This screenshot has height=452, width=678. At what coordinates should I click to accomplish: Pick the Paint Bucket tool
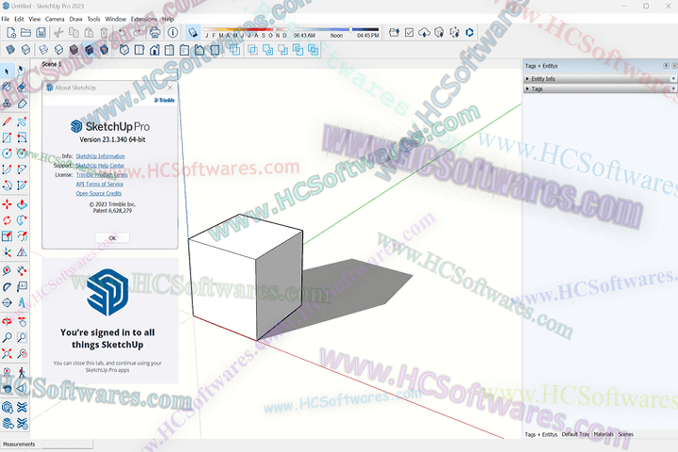7,87
